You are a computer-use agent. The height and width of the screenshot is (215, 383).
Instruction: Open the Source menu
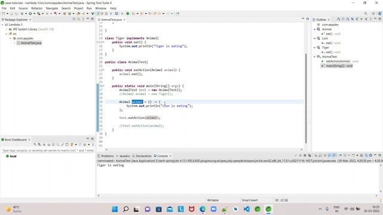pyautogui.click(x=23, y=8)
